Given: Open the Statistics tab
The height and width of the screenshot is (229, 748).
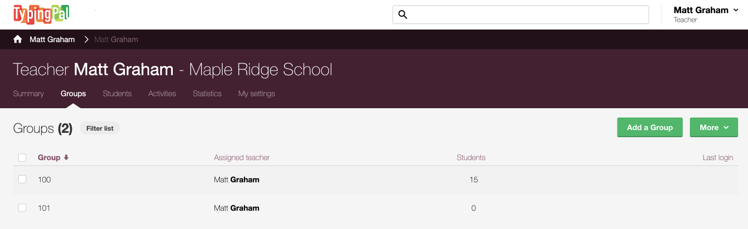Looking at the screenshot, I should point(207,93).
